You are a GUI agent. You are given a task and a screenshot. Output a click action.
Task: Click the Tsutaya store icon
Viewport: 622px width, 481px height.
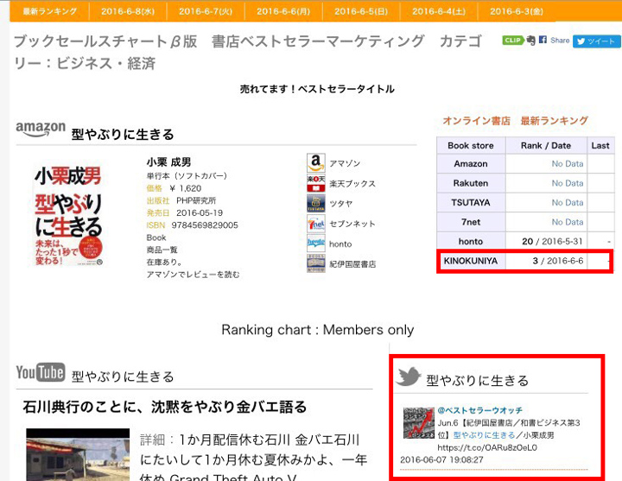(x=315, y=203)
